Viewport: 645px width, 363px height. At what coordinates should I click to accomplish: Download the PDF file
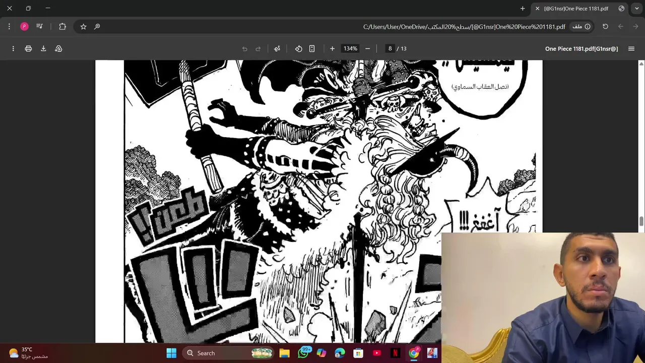(43, 48)
